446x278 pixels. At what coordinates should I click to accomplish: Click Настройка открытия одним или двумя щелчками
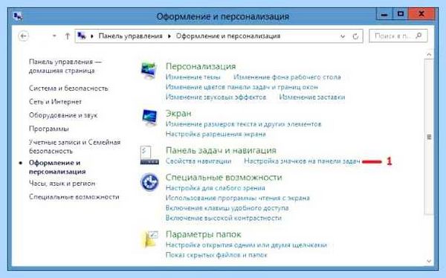click(x=246, y=245)
